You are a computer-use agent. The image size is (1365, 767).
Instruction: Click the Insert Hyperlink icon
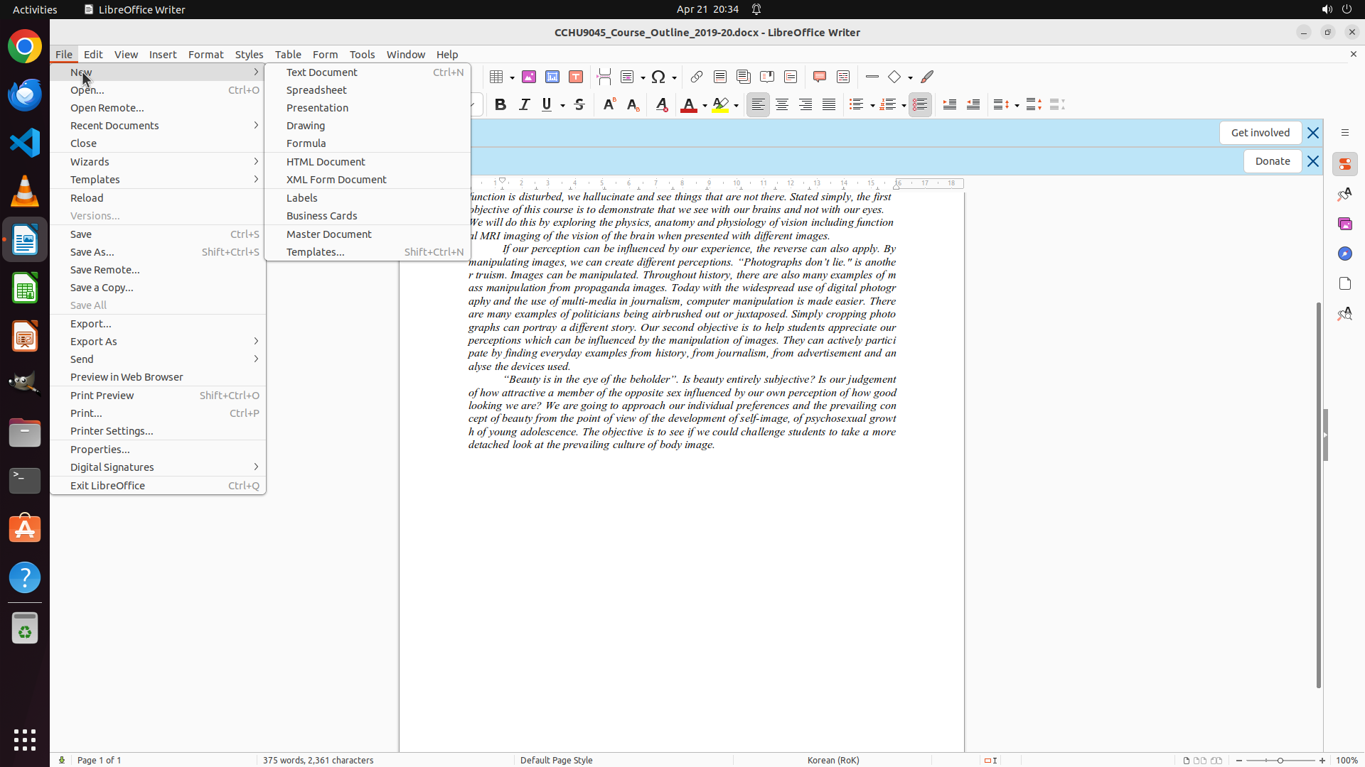point(697,77)
